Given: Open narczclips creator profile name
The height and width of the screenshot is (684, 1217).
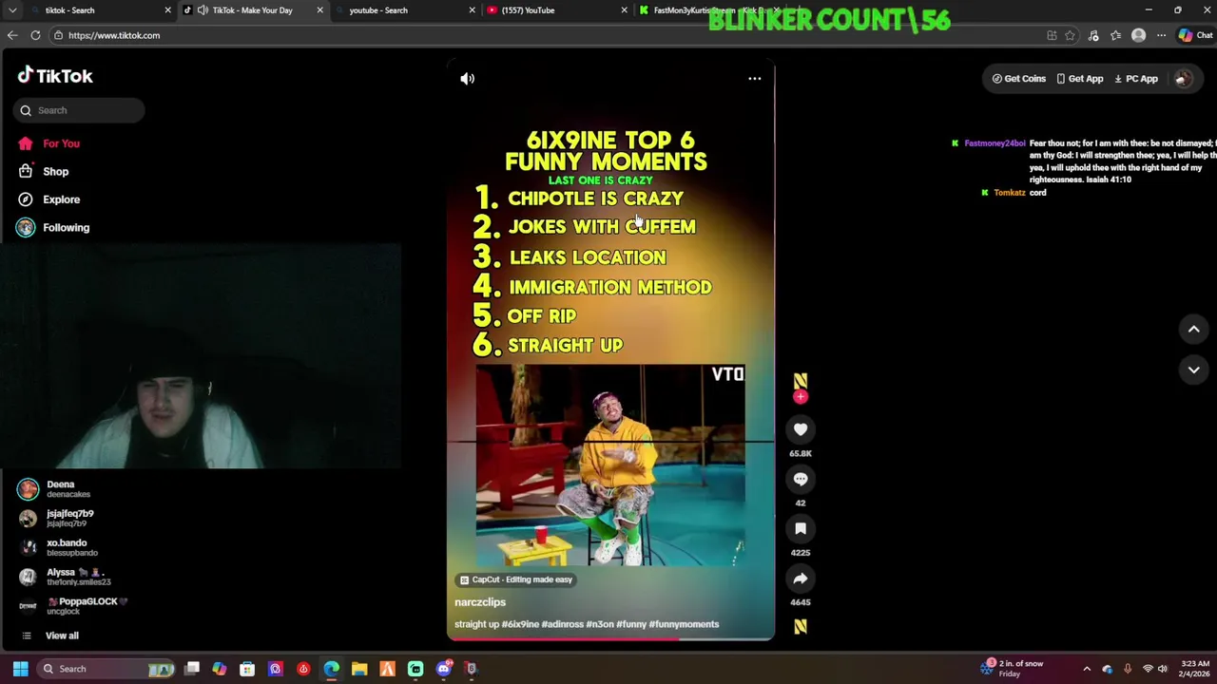Looking at the screenshot, I should (480, 602).
